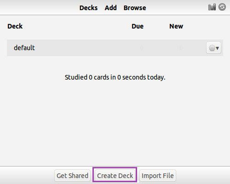Switch to the Decks view

88,8
